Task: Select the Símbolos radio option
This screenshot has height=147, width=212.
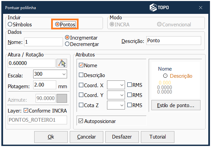Action: (10, 24)
